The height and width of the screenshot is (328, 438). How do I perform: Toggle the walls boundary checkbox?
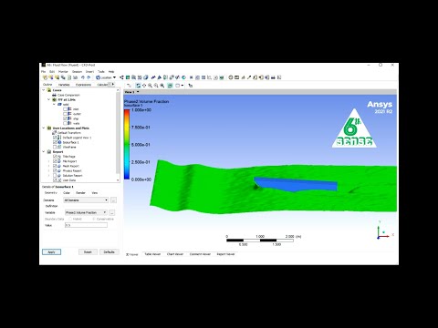pos(65,123)
